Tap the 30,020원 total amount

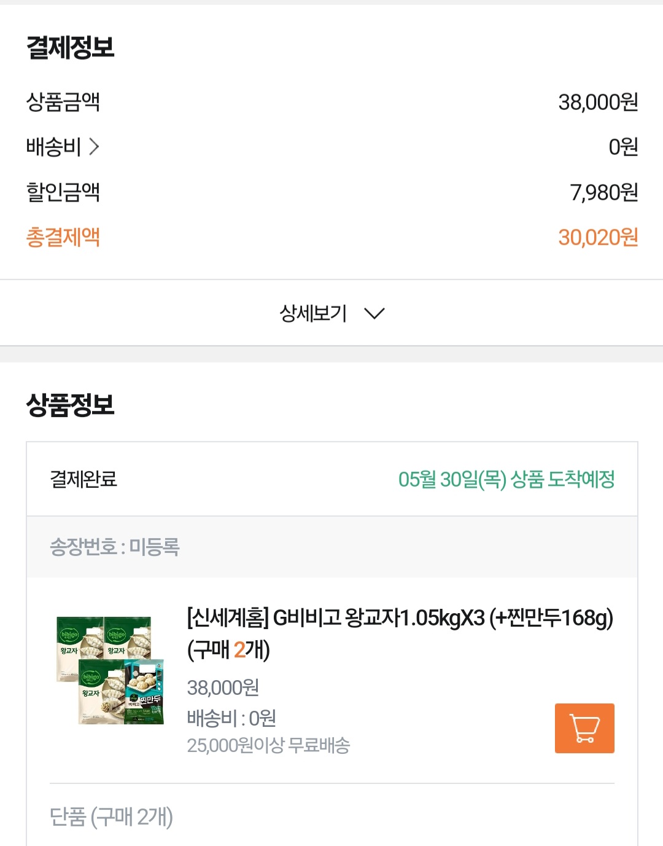coord(597,237)
